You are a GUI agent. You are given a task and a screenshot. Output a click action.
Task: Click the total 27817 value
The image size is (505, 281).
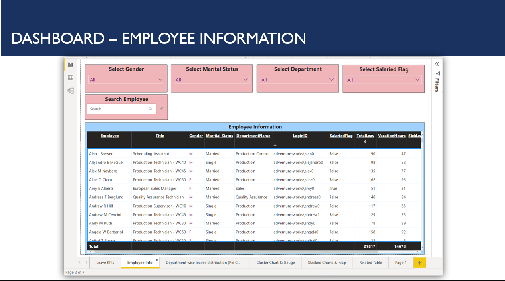tap(370, 246)
